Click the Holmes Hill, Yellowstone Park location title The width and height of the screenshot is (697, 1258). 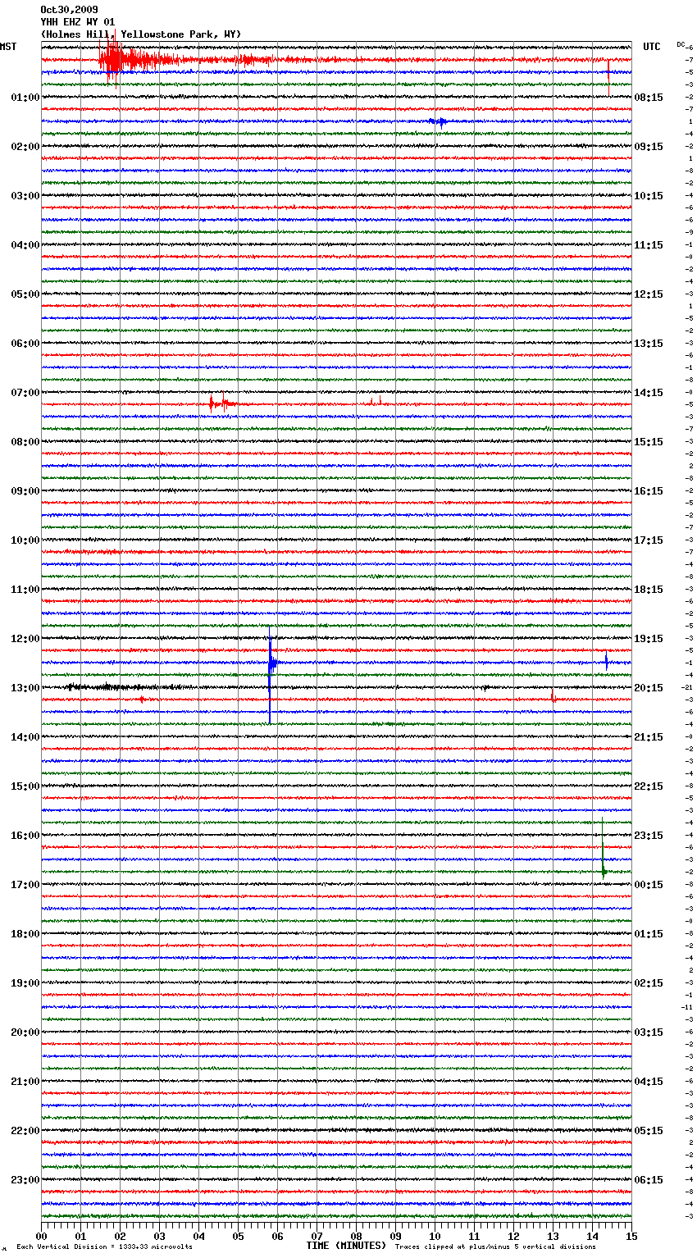point(141,34)
